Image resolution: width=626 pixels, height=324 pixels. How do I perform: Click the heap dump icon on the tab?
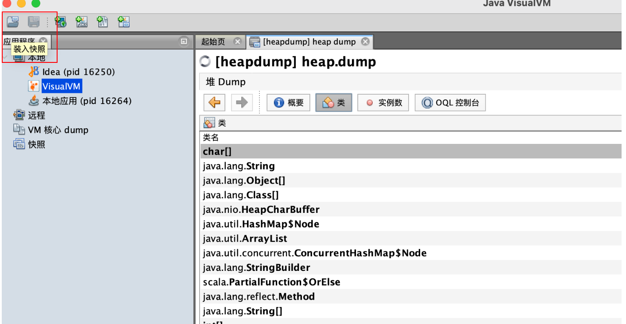[255, 42]
